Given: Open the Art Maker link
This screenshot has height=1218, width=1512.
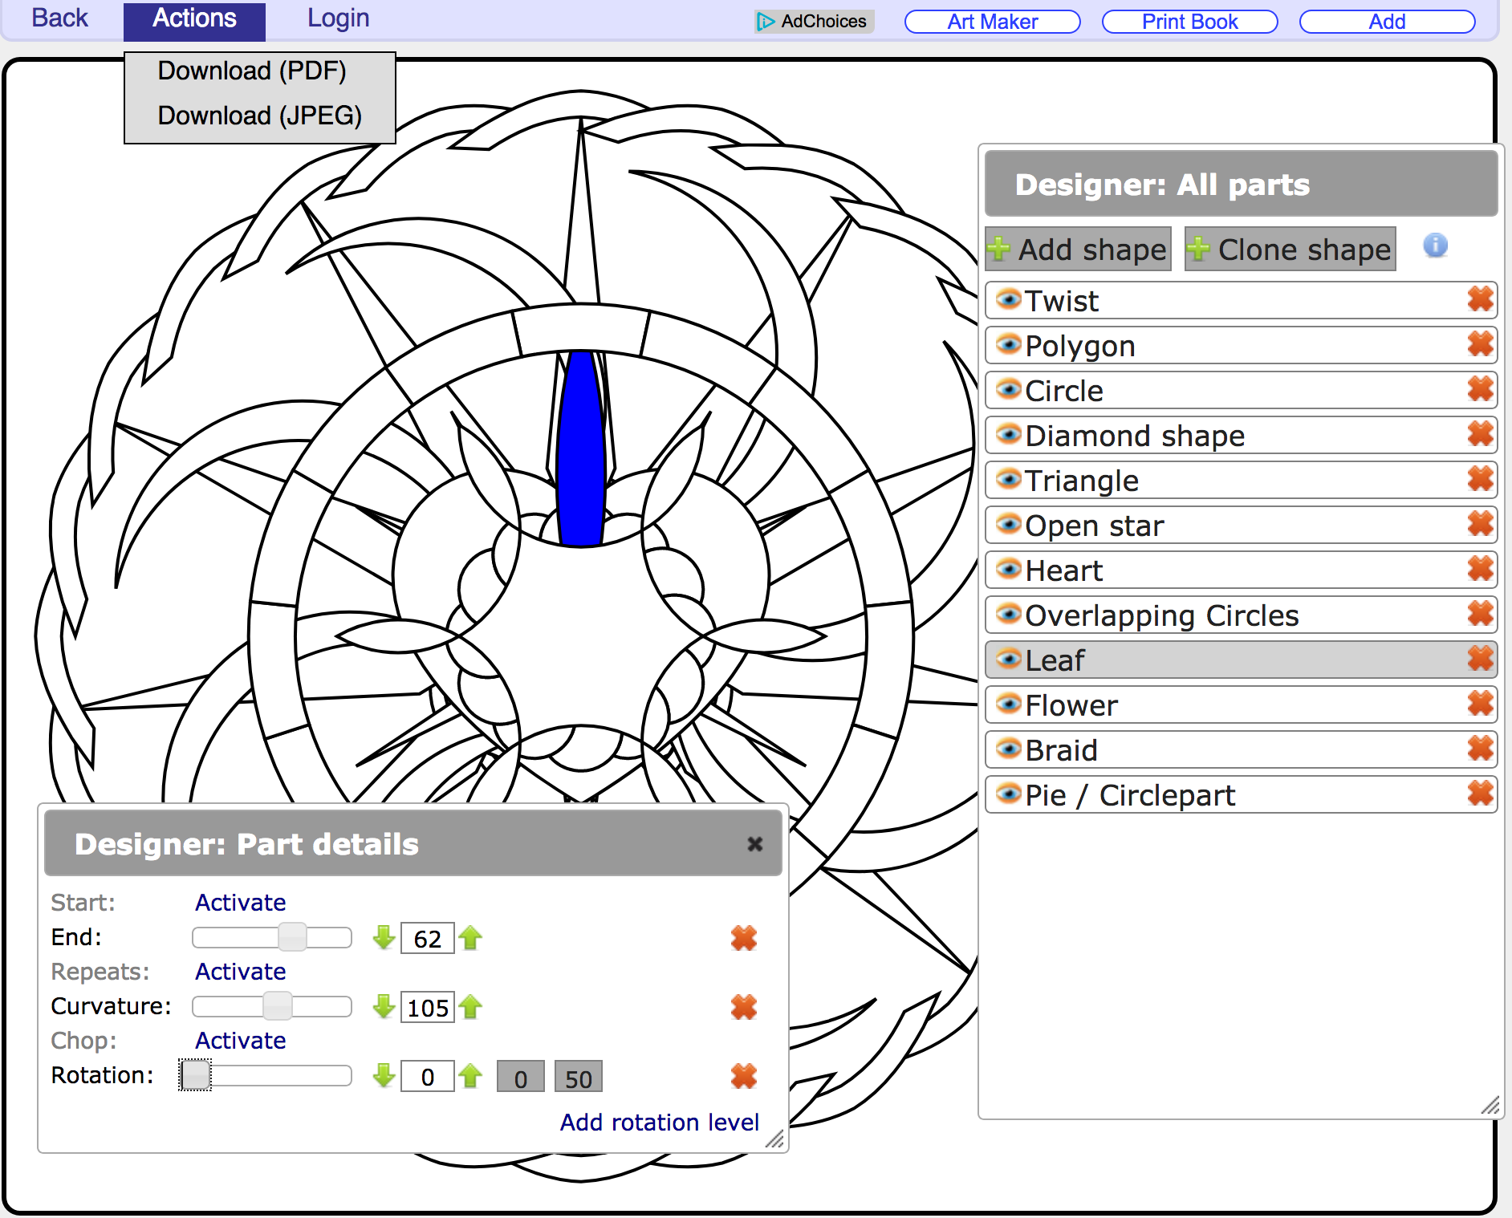Looking at the screenshot, I should coord(993,22).
